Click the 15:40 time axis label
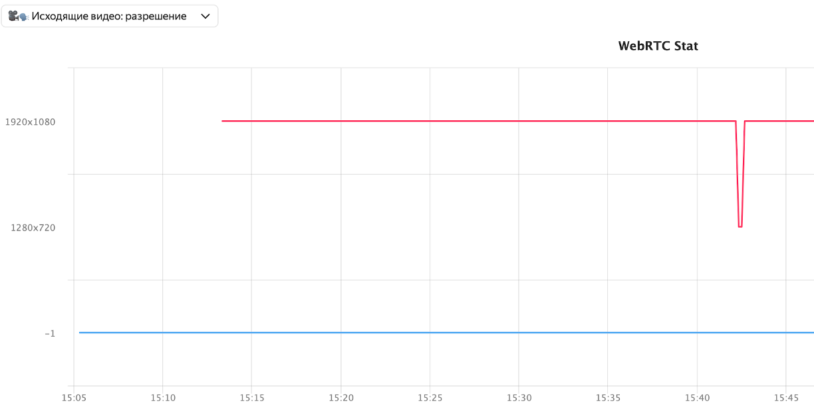Viewport: 814px width, 413px height. point(697,398)
